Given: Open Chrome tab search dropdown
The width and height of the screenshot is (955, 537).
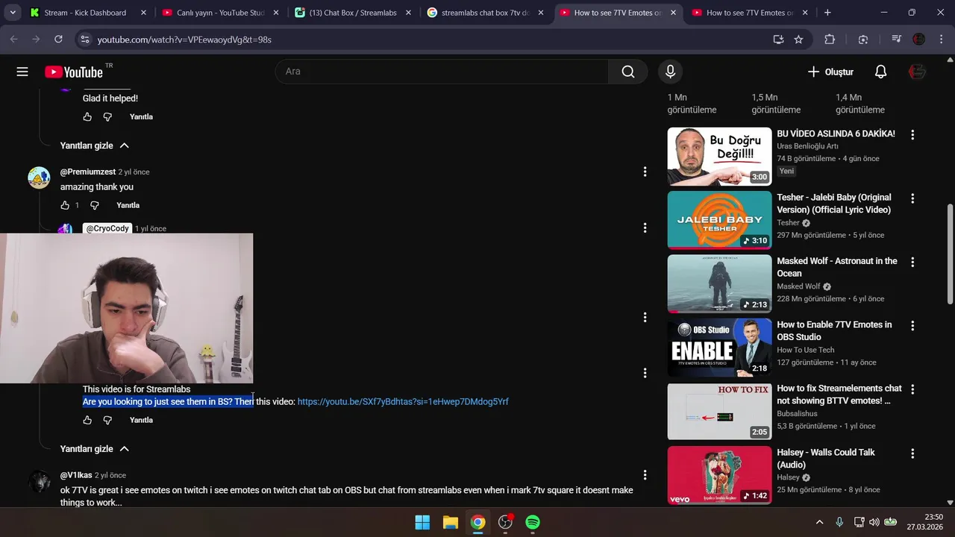Looking at the screenshot, I should click(x=13, y=13).
